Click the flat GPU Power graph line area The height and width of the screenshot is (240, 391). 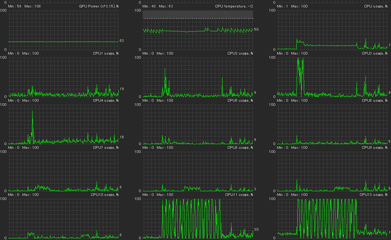coord(63,42)
